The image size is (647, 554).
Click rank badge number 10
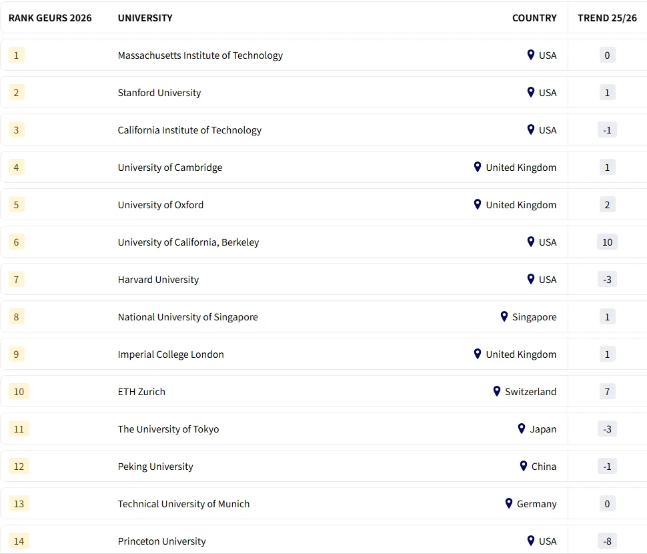tap(19, 392)
